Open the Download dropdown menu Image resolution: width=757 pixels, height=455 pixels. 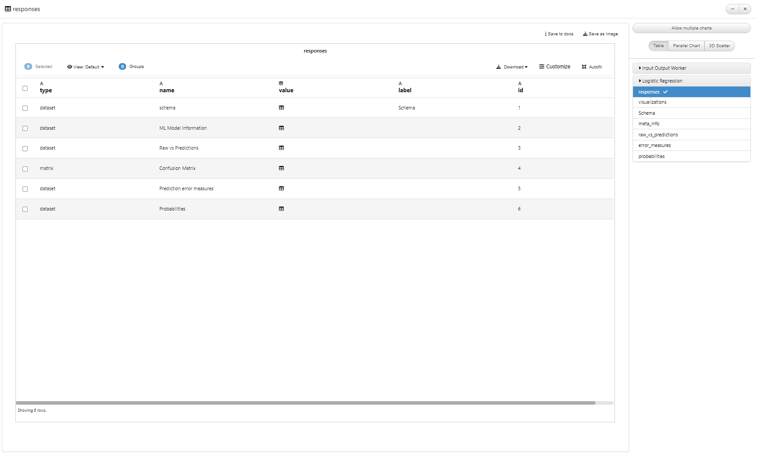coord(512,67)
